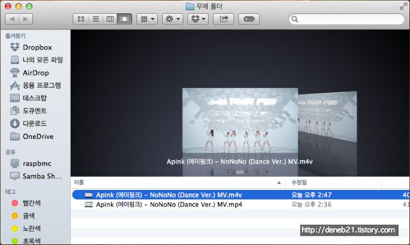This screenshot has height=245, width=410.
Task: Go forward with the right arrow button
Action: click(x=26, y=19)
